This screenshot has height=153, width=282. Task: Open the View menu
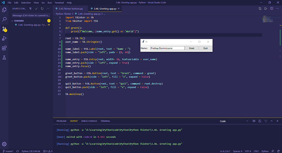coord(36,3)
